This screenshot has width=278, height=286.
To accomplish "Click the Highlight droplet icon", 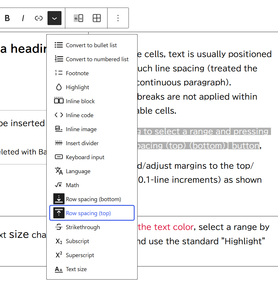I will [59, 87].
